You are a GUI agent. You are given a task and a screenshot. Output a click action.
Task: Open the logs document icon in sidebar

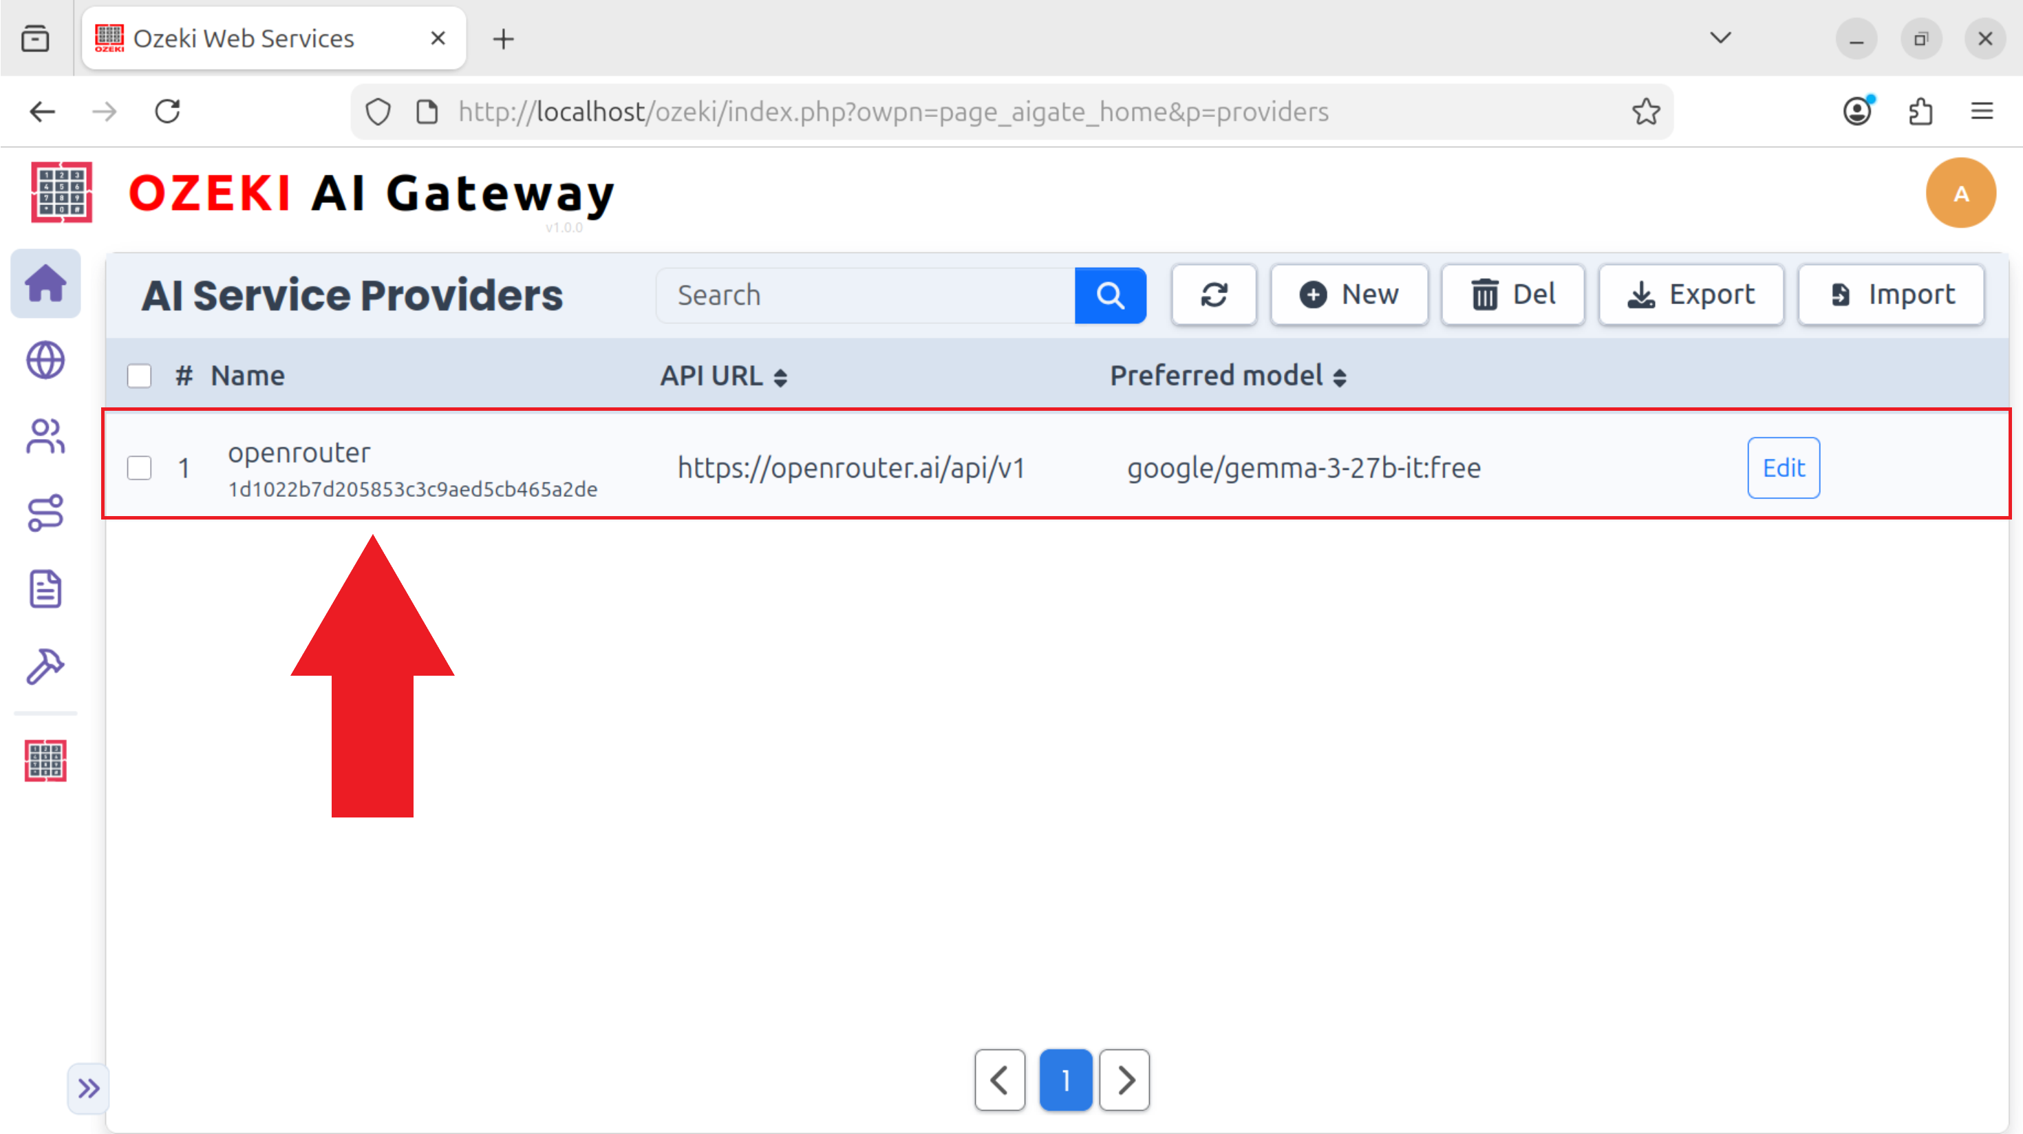(45, 589)
